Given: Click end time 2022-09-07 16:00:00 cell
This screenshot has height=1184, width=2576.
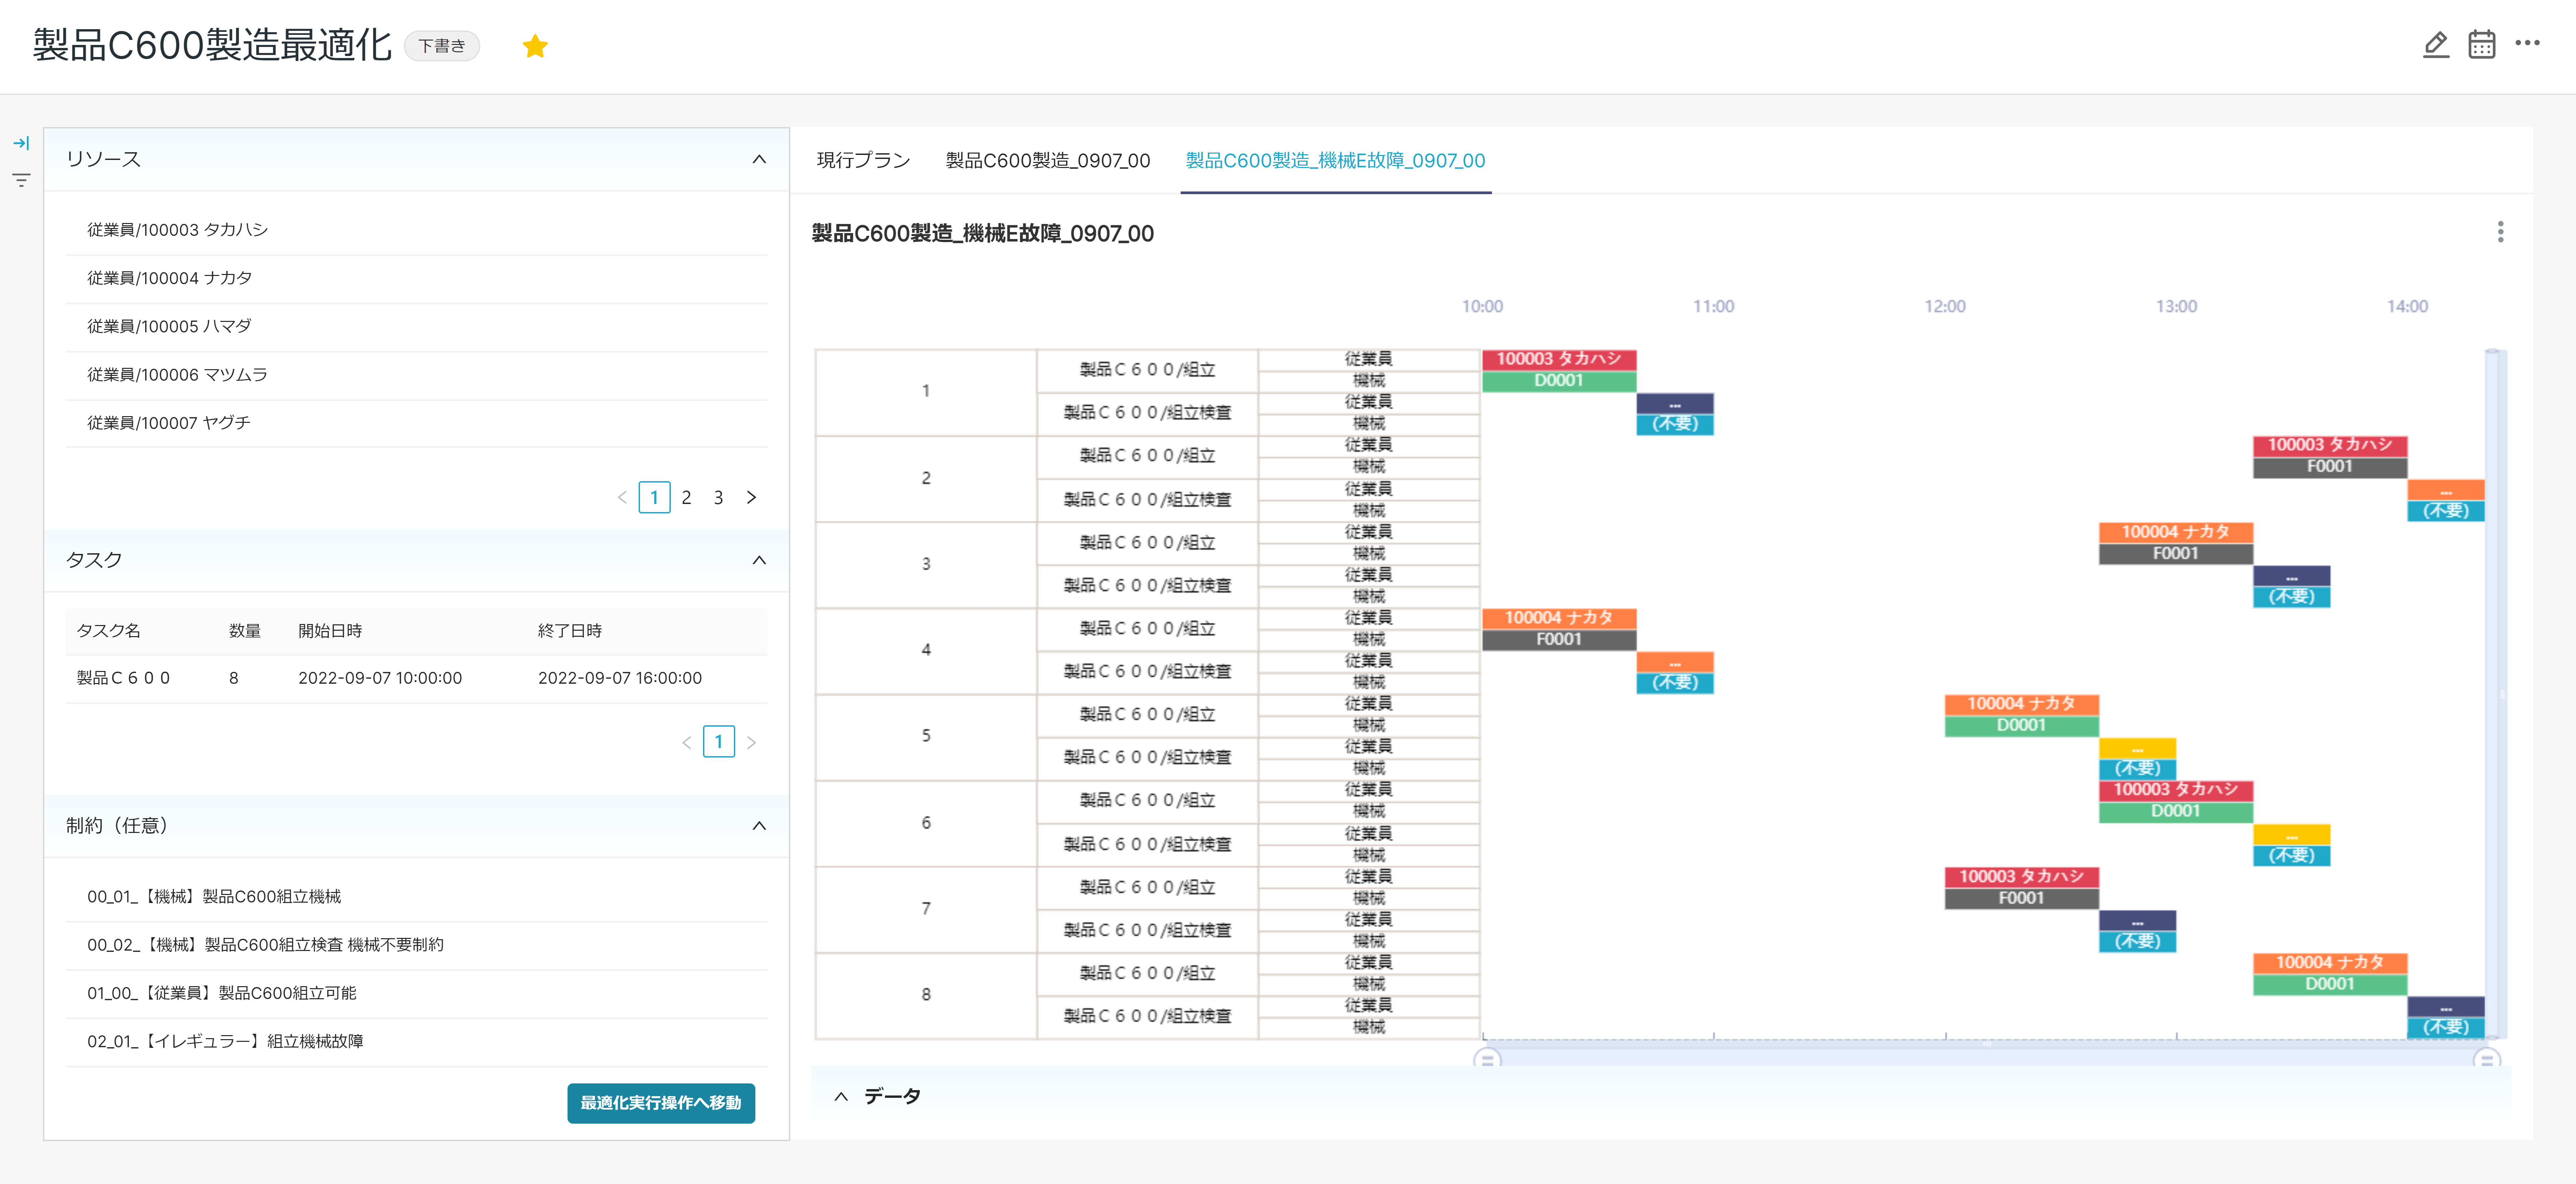Looking at the screenshot, I should tap(620, 678).
